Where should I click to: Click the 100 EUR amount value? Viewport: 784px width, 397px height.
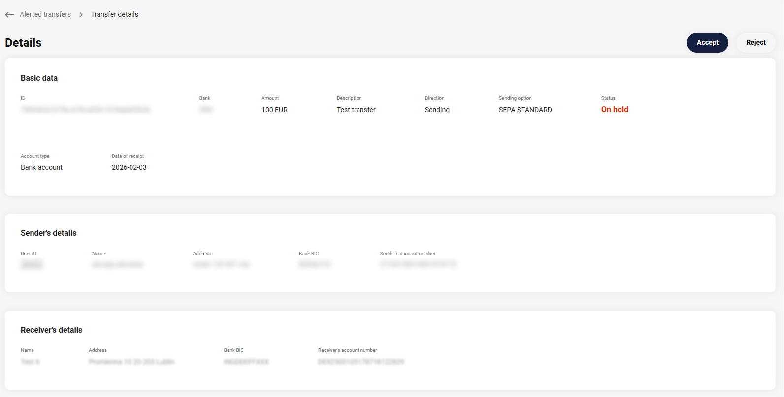(x=274, y=110)
